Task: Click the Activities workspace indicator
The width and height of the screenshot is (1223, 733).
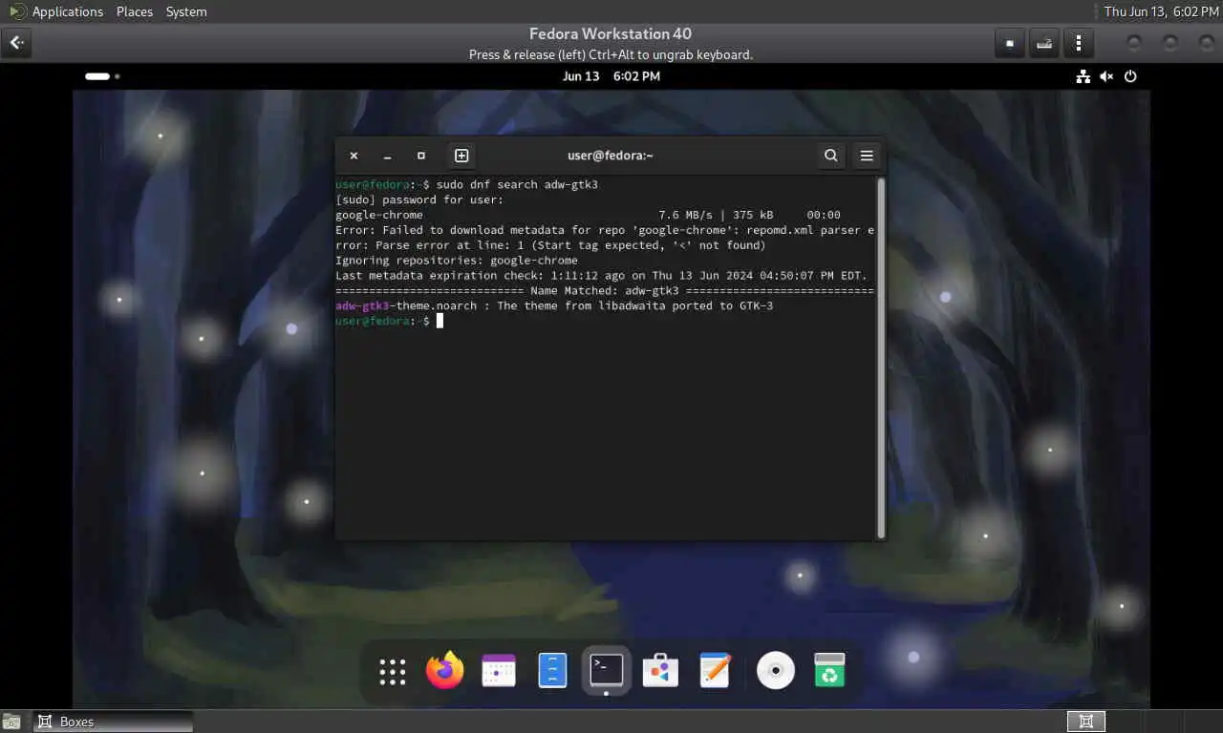Action: coord(102,76)
